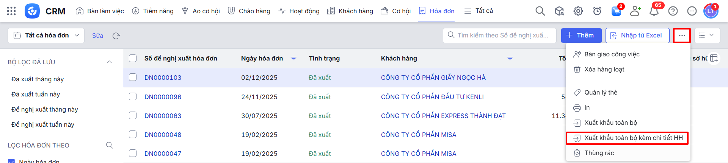Click the refresh list icon
The image size is (728, 163).
pyautogui.click(x=116, y=36)
